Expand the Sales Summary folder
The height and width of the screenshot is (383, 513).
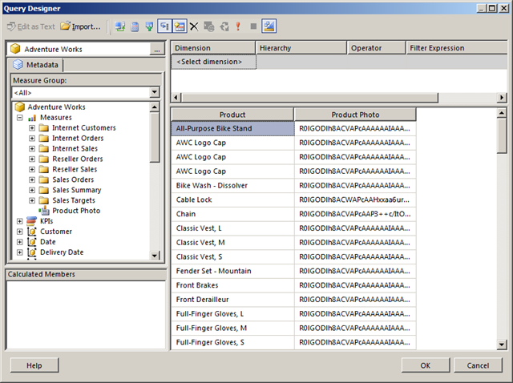[x=32, y=191]
